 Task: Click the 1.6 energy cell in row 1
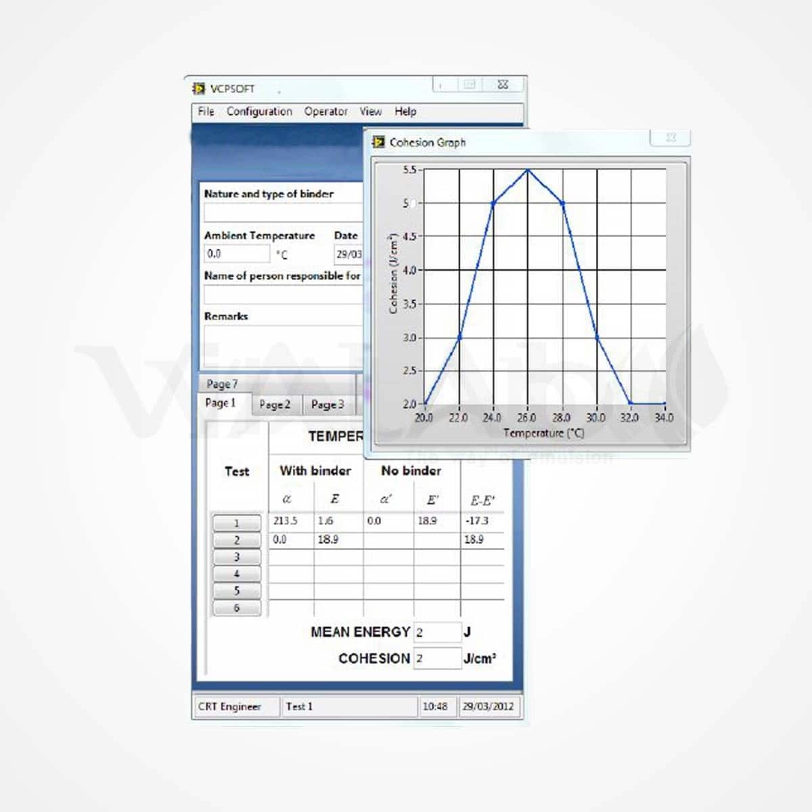click(338, 521)
